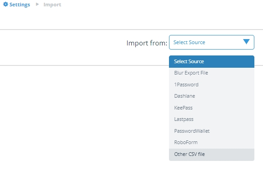Click the Settings gear icon
The image size is (263, 170).
click(x=5, y=5)
